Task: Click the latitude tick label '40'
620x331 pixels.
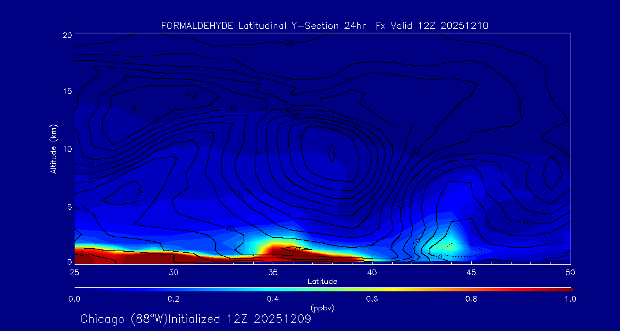Action: 371,272
